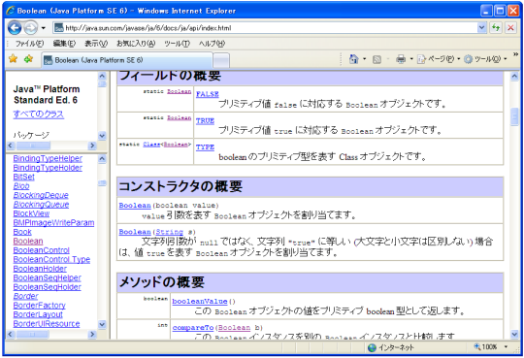Viewport: 524px width, 358px height.
Task: Click the TYPE field link
Action: tap(205, 147)
